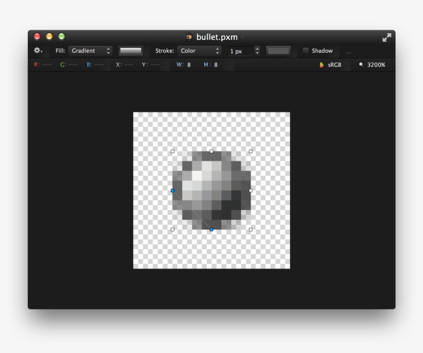The height and width of the screenshot is (353, 423).
Task: Enable the Shadow checkbox
Action: tap(305, 51)
